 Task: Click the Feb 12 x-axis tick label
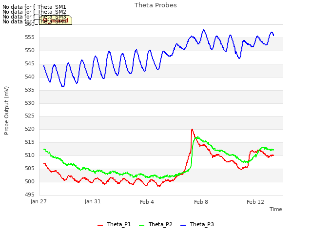255,202
